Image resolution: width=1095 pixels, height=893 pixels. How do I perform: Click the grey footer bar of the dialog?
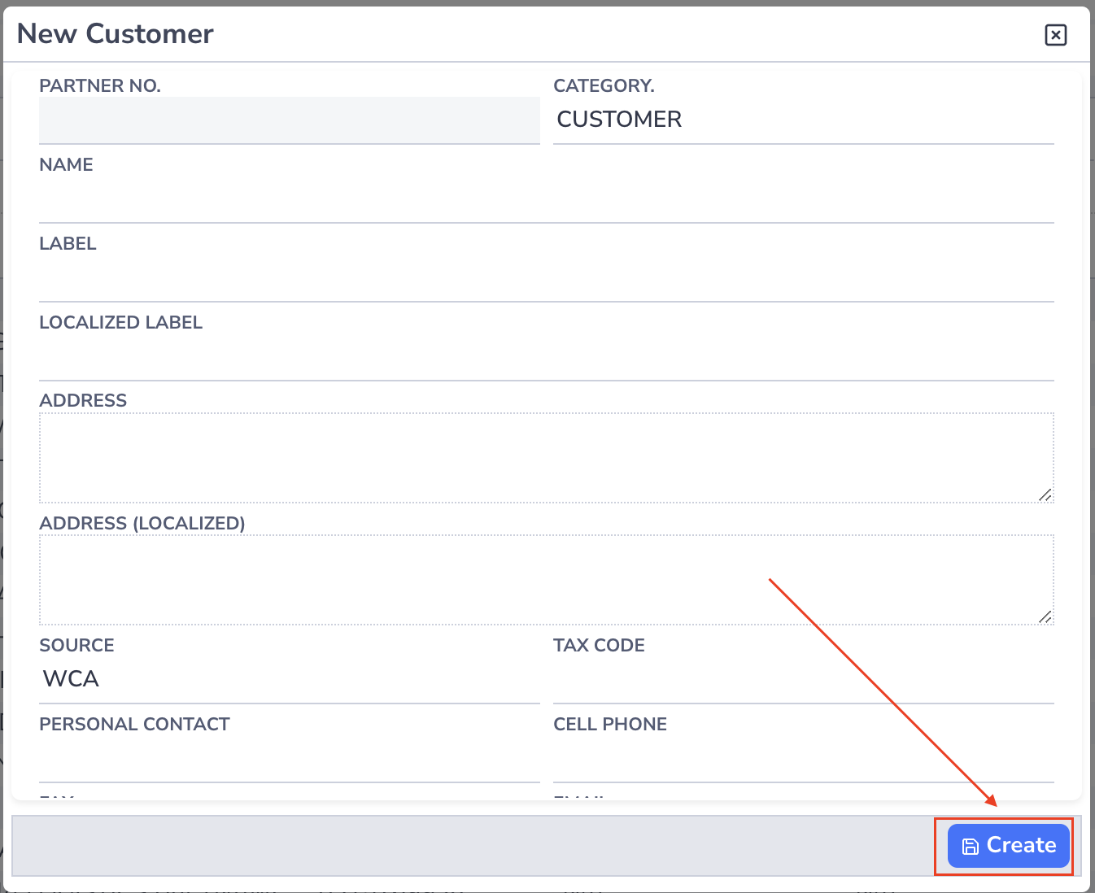(407, 846)
